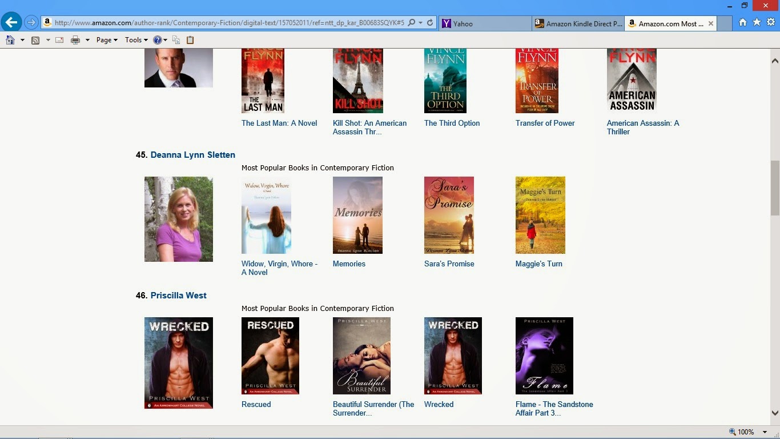The width and height of the screenshot is (780, 439).
Task: Expand the Print options dropdown arrow
Action: [87, 40]
